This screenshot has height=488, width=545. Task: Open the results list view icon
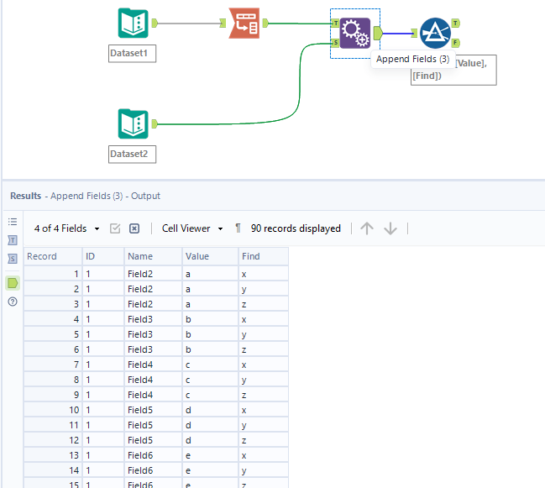click(13, 222)
